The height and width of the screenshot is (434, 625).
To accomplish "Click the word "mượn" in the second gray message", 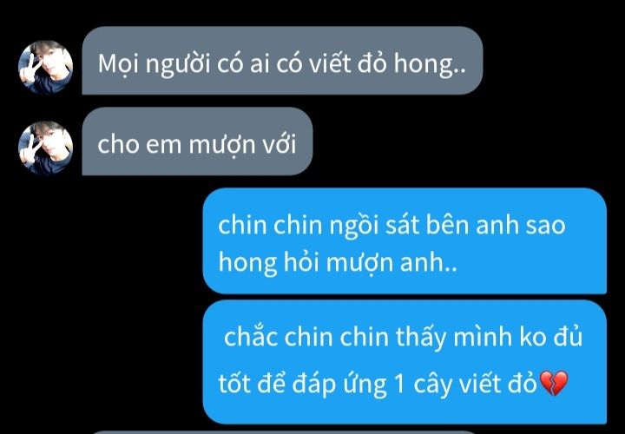I will (221, 145).
